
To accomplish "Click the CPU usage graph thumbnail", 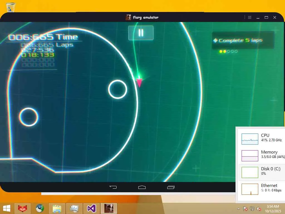I will pos(250,139).
